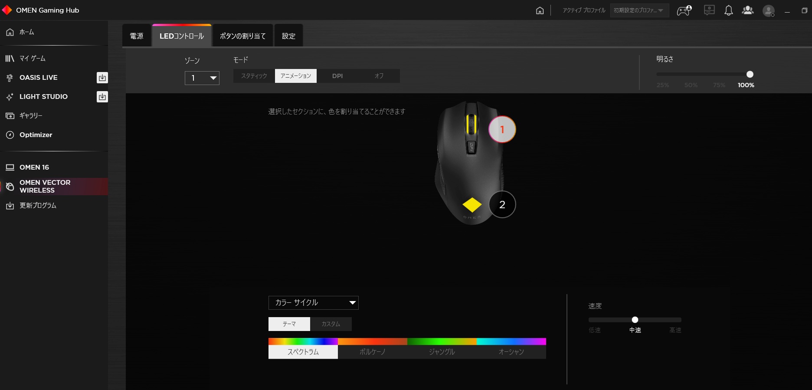The image size is (812, 390).
Task: Click the LIGHT STUDIO sparkle icon
Action: 10,97
